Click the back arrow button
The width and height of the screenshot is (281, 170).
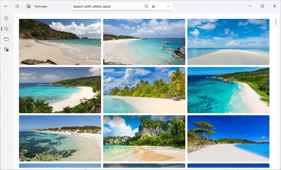6,6
